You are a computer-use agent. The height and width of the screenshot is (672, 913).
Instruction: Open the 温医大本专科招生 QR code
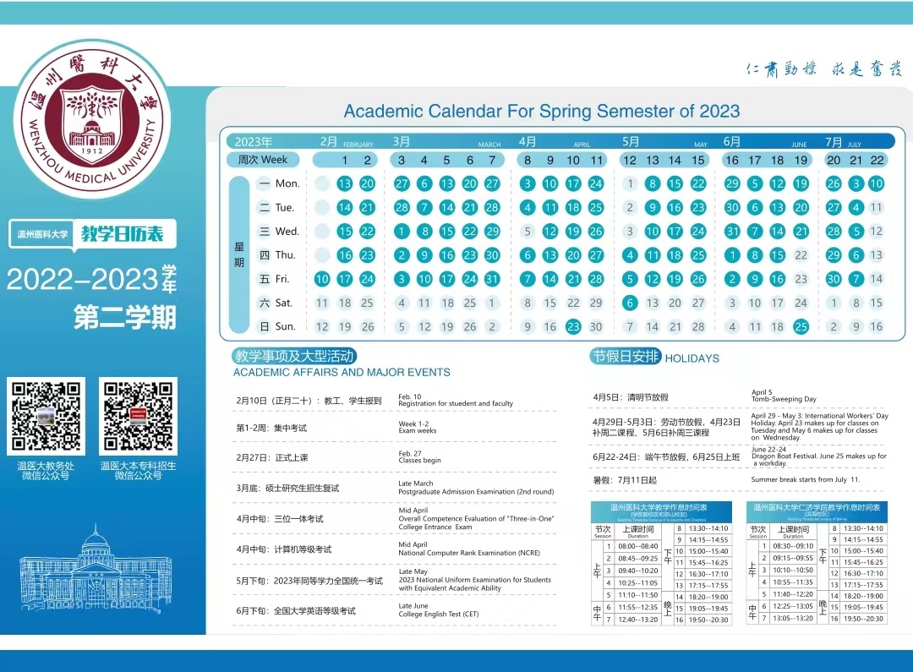(138, 416)
